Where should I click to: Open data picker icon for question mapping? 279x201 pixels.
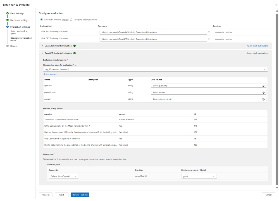(263, 86)
